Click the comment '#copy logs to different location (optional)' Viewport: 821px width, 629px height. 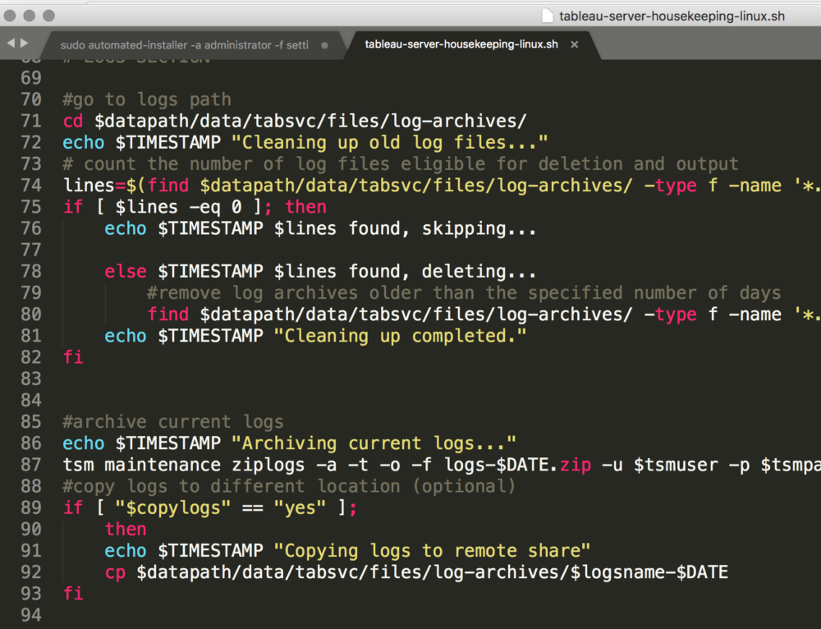[x=289, y=486]
